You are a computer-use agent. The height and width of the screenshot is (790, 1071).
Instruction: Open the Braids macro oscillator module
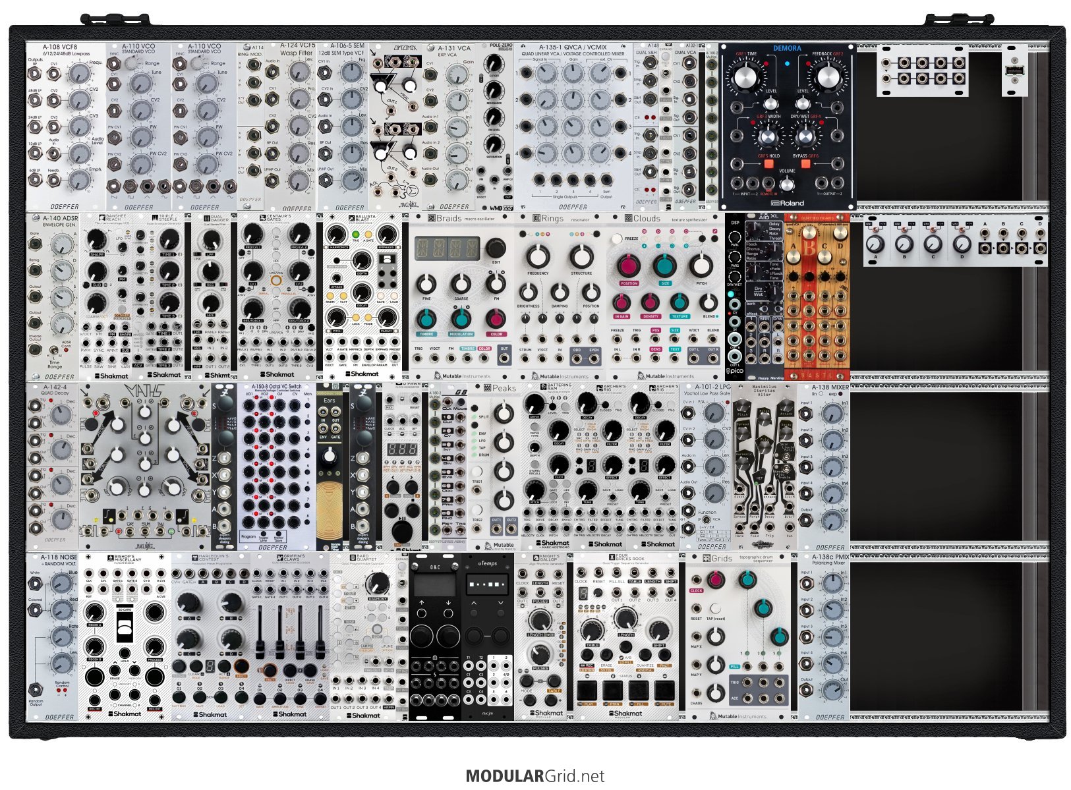point(461,296)
